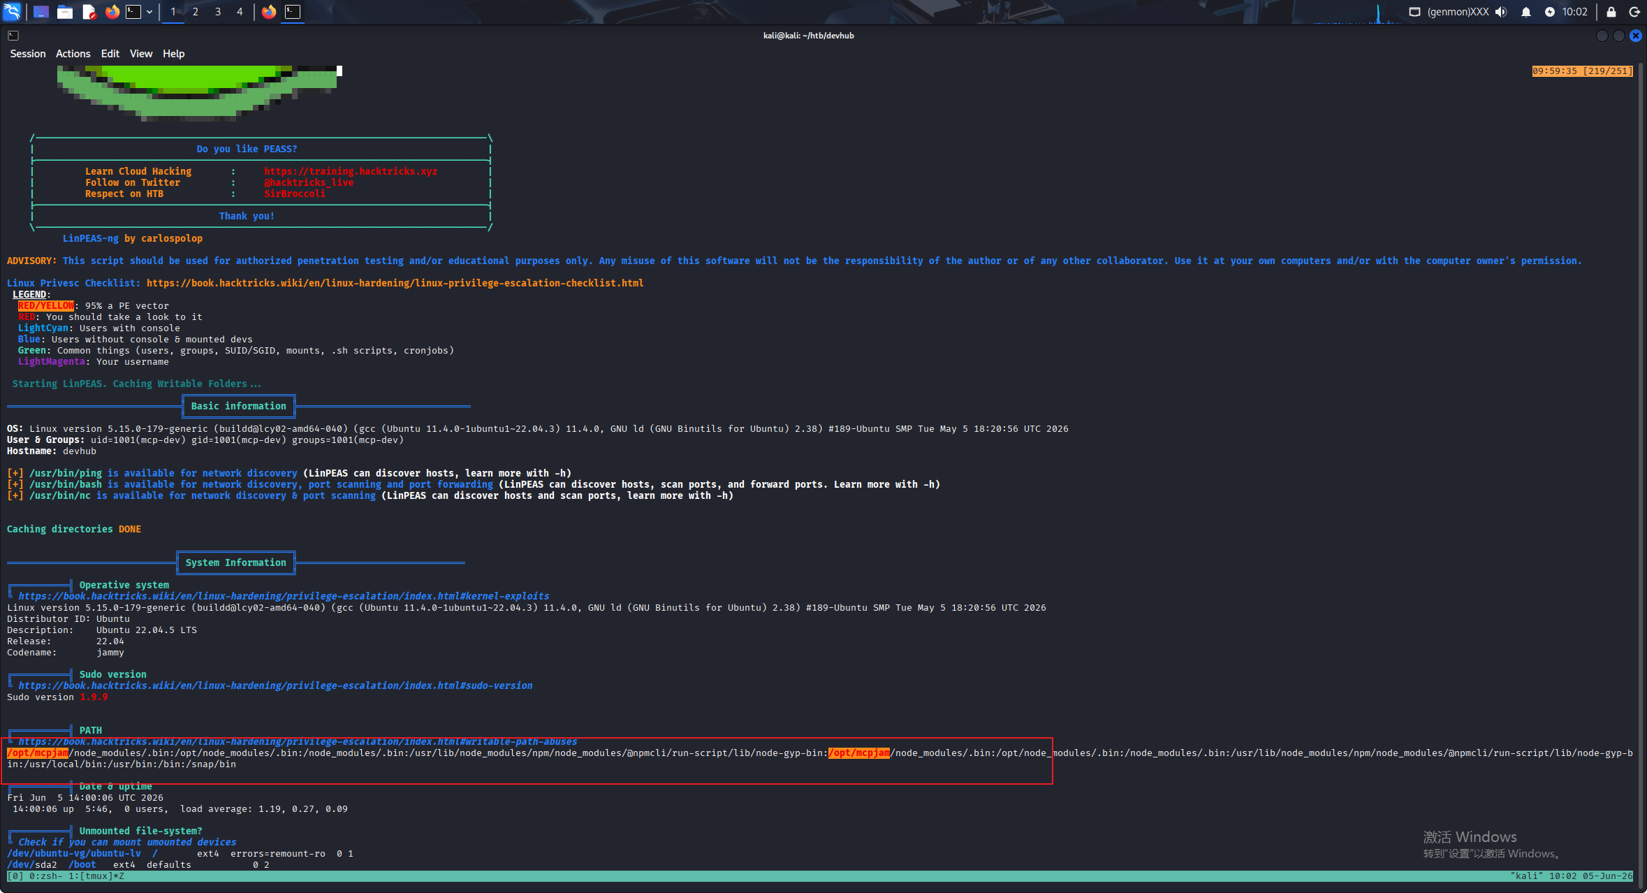The width and height of the screenshot is (1647, 893).
Task: Select tmux window 1:[tmux]*Z in status bar
Action: [96, 876]
